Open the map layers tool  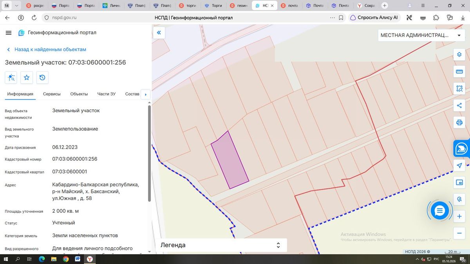coord(459,54)
